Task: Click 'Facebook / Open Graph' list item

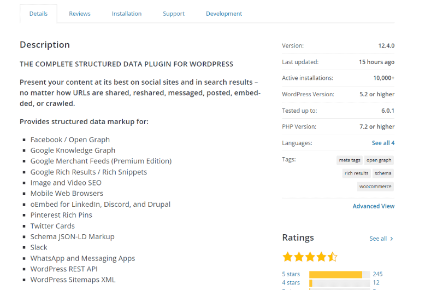Action: pyautogui.click(x=70, y=140)
